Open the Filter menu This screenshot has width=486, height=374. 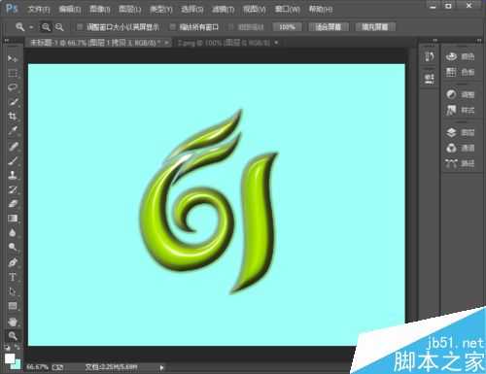pos(224,10)
